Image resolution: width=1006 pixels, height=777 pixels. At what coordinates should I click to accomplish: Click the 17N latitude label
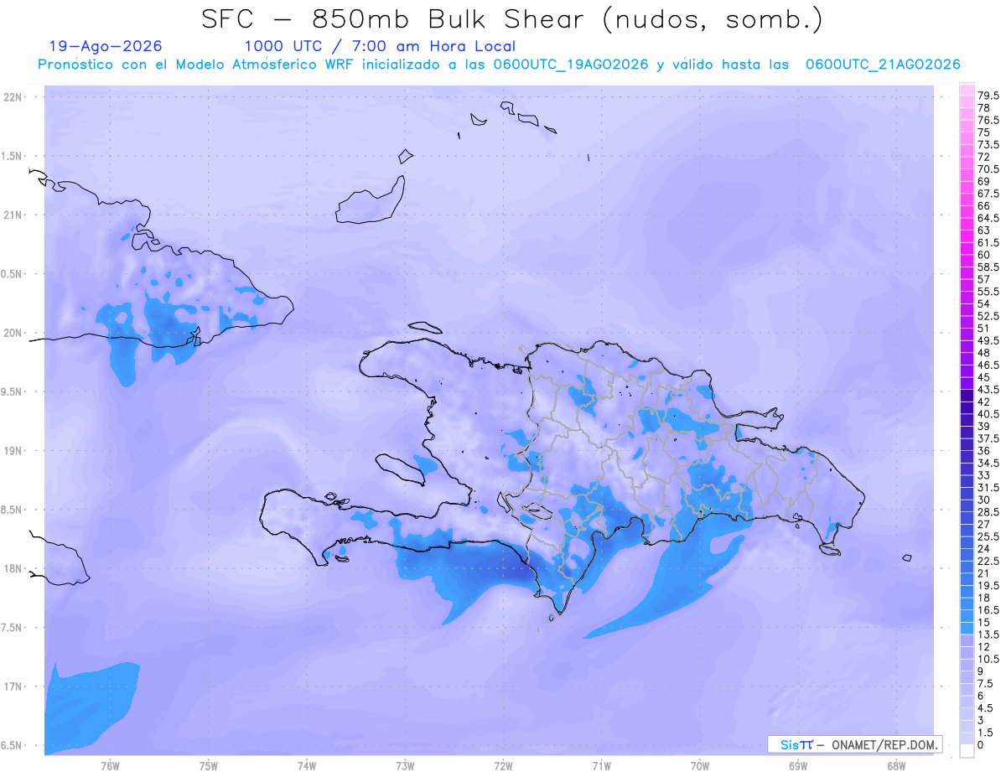coord(14,686)
